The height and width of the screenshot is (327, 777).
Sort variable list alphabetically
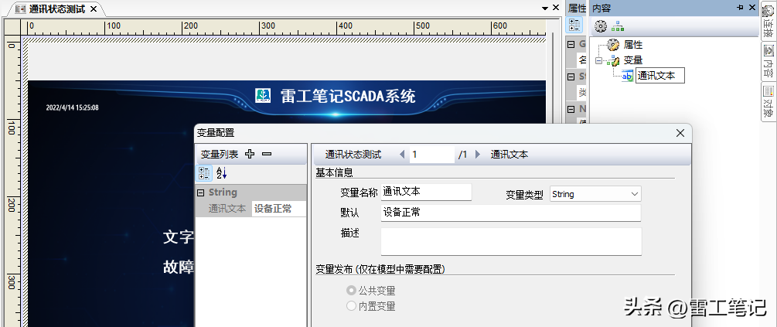[221, 173]
